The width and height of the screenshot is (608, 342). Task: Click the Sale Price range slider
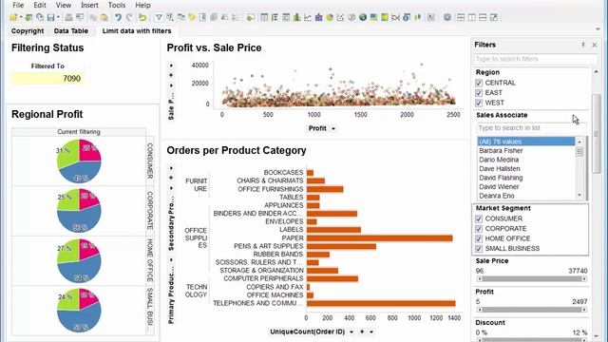(532, 278)
